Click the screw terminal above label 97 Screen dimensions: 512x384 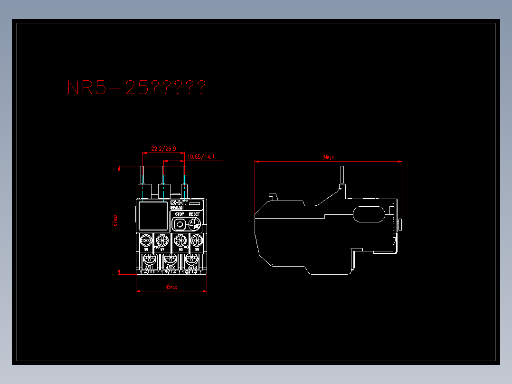pyautogui.click(x=162, y=241)
